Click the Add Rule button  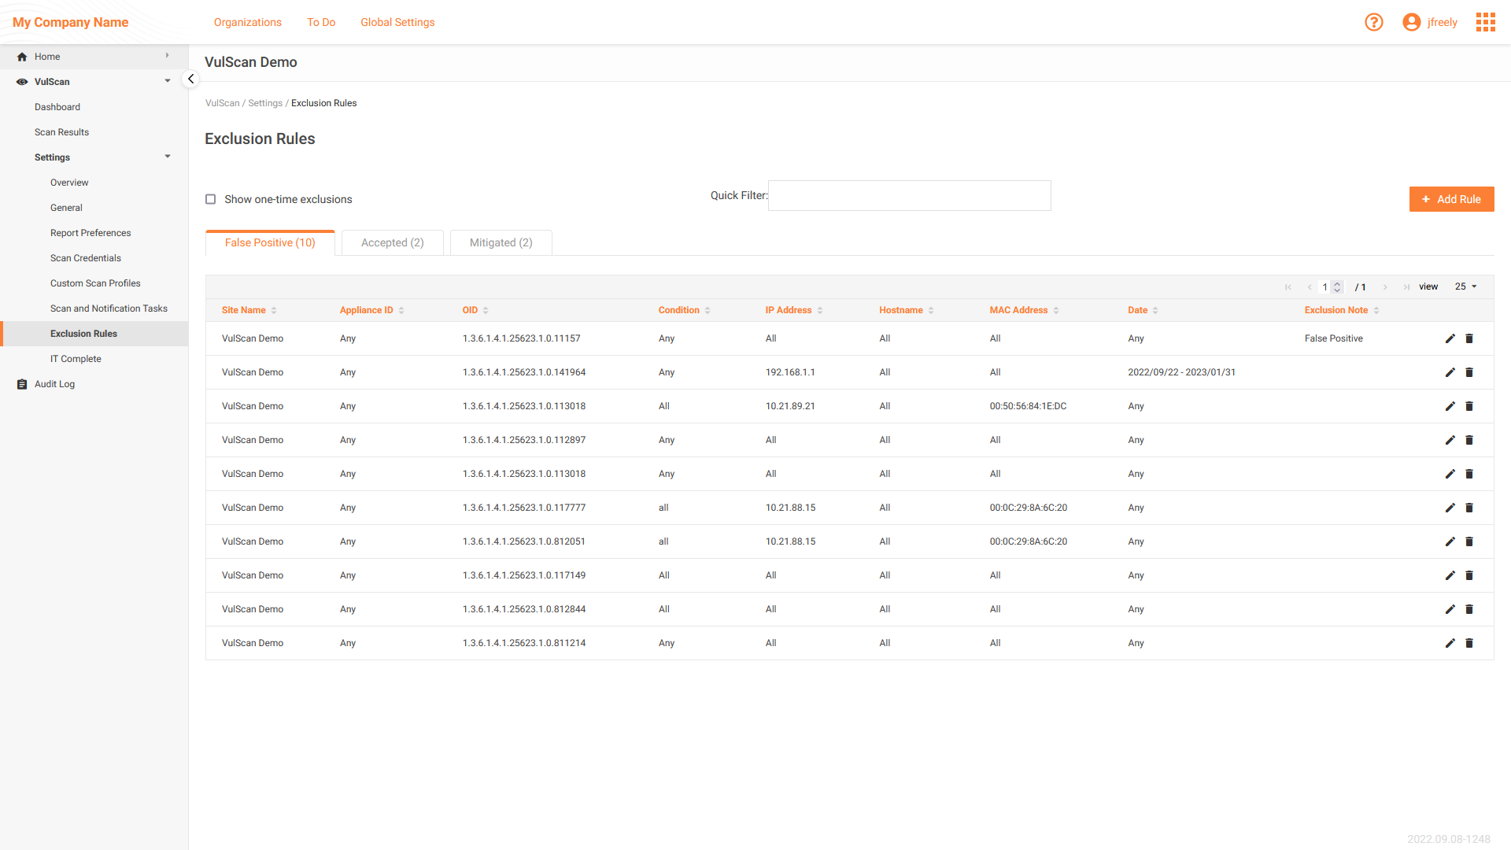click(x=1449, y=199)
